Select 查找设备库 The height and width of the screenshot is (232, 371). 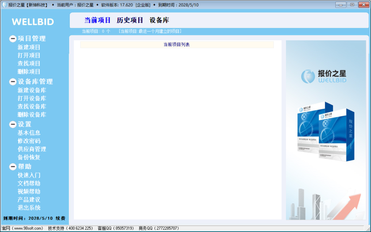tap(32, 107)
